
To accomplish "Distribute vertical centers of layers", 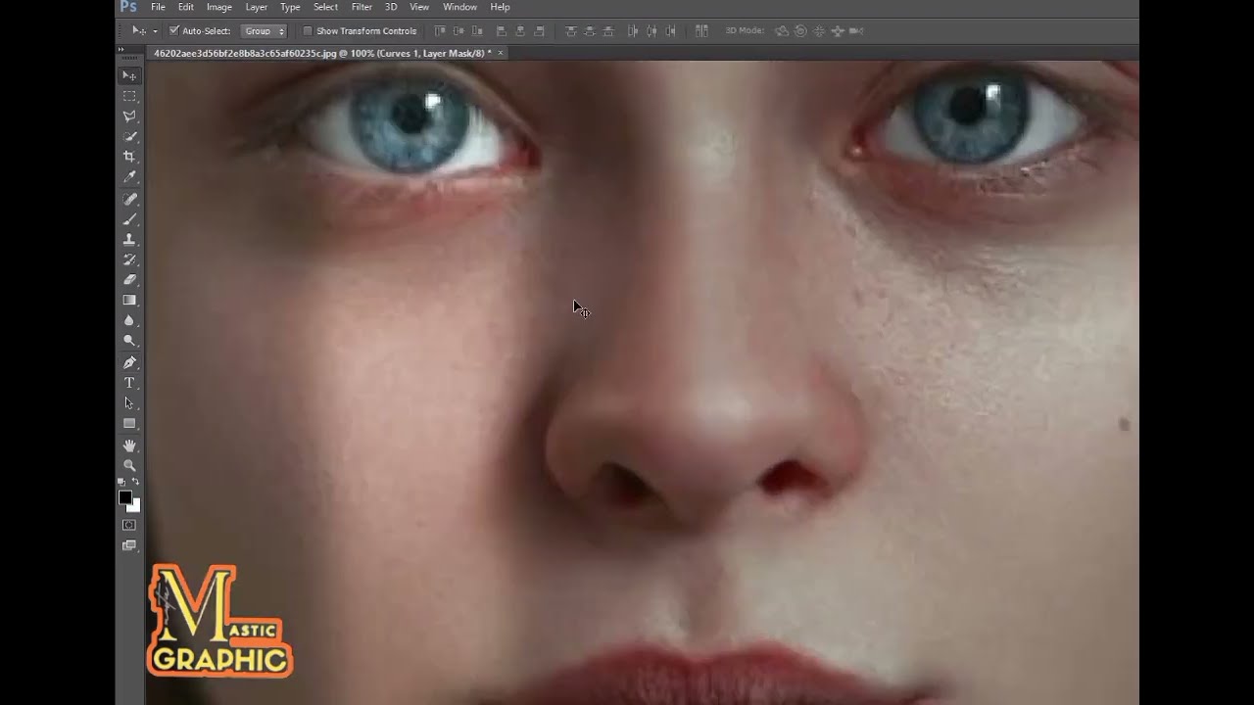I will (x=589, y=31).
